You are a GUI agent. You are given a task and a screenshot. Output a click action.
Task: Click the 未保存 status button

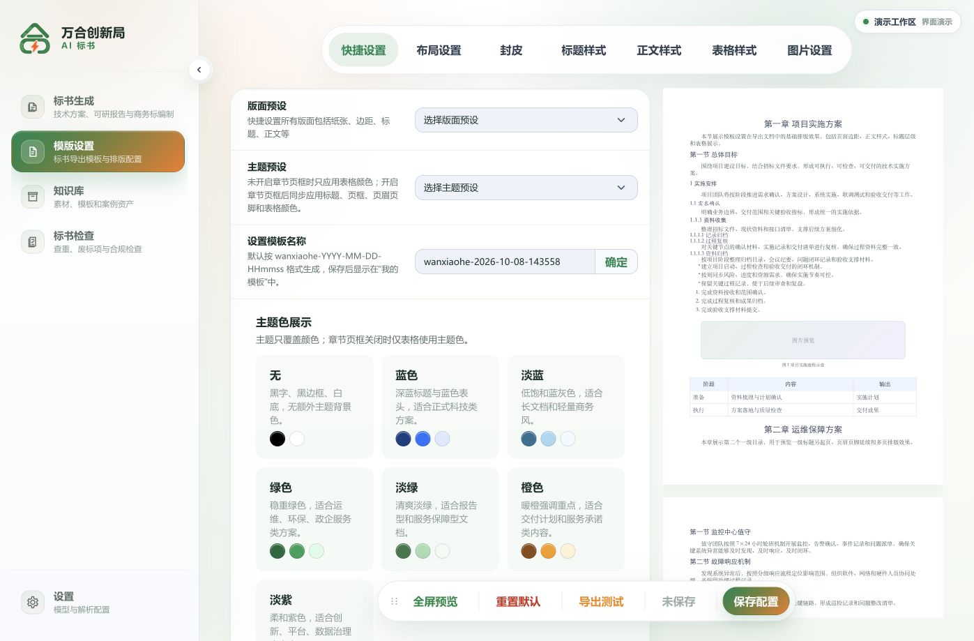coord(678,601)
